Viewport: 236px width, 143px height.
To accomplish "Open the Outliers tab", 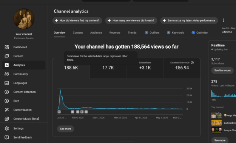I will coord(152,32).
